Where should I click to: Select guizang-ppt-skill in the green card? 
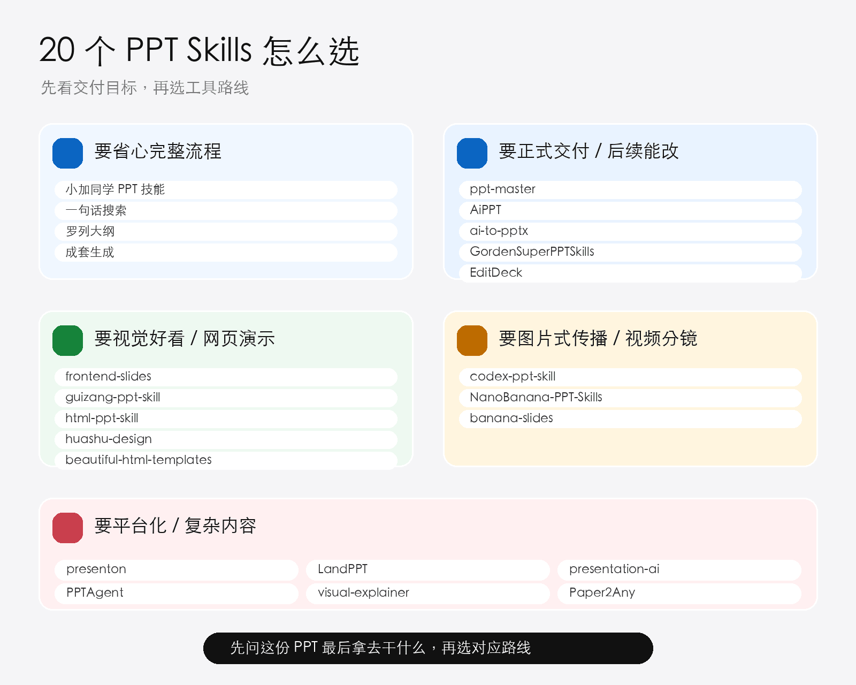click(226, 398)
